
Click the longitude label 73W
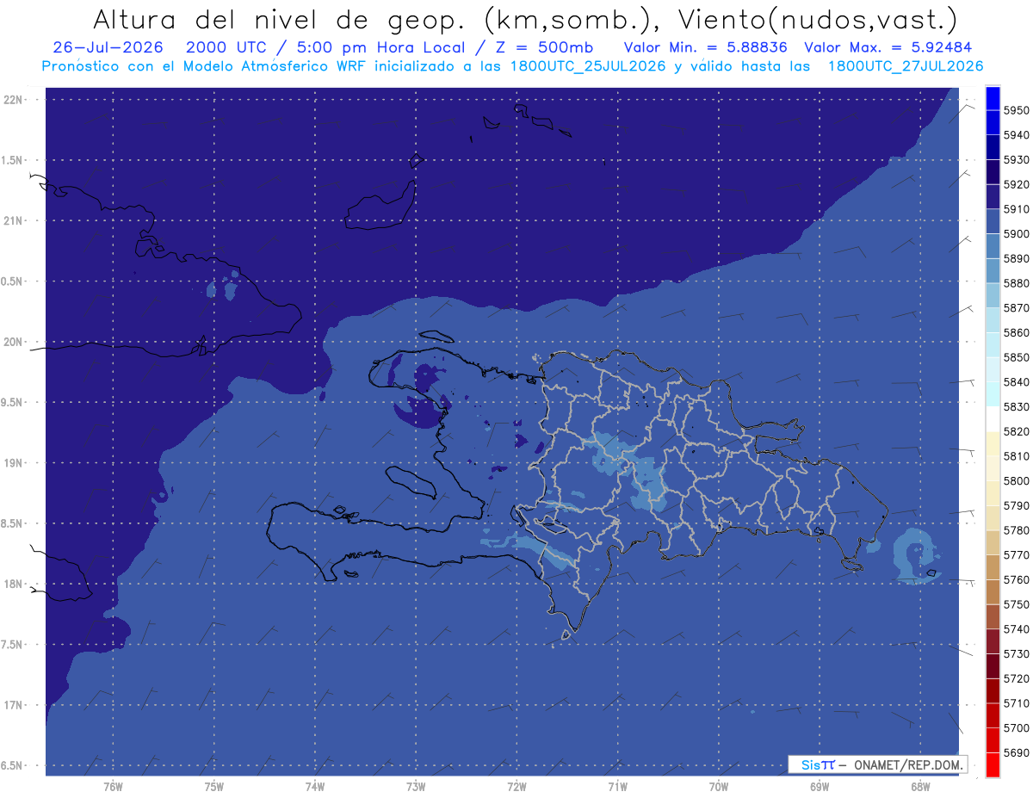(x=416, y=787)
